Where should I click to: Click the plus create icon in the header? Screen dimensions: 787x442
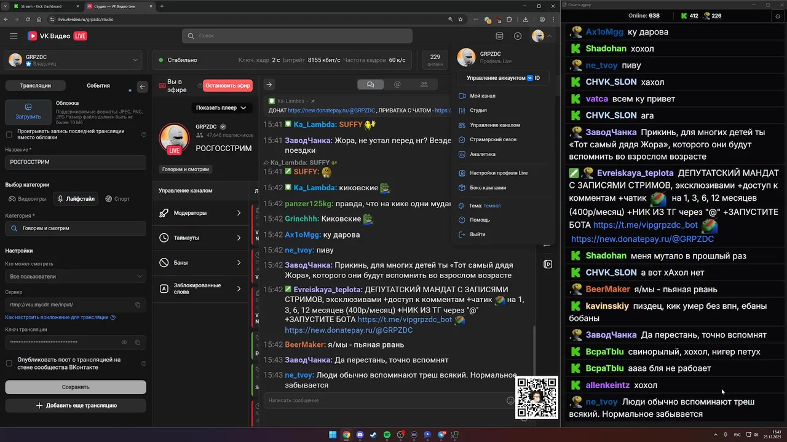pos(518,36)
